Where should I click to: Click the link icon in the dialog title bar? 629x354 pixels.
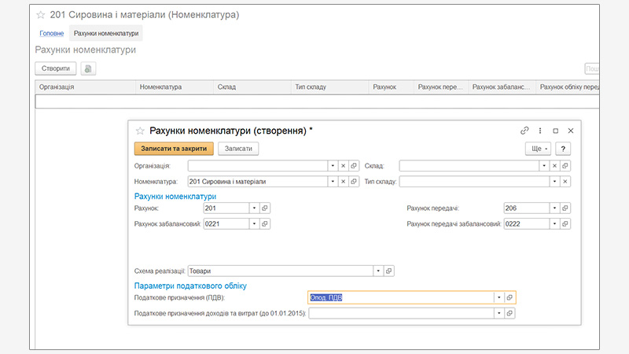pos(524,131)
